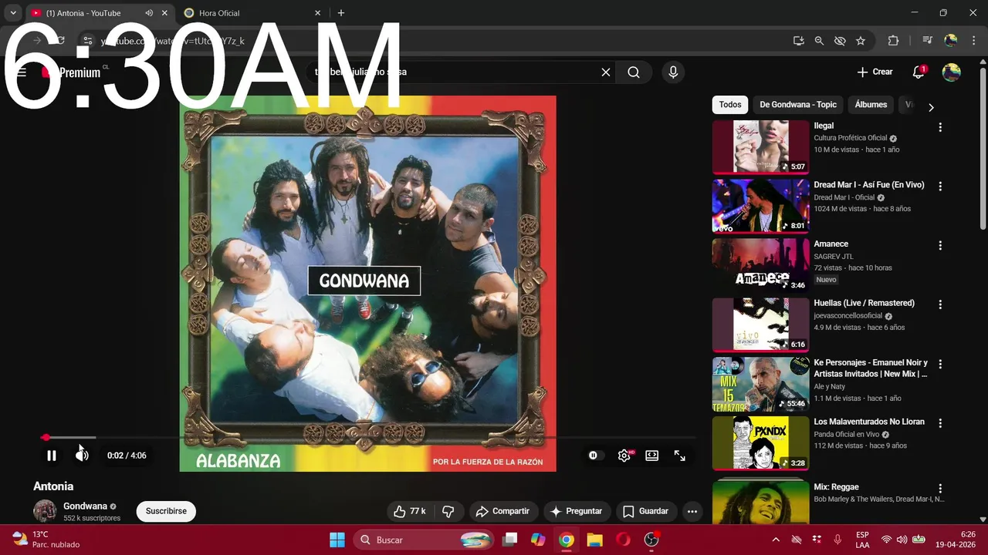Open options for Ke Personajes video

940,364
